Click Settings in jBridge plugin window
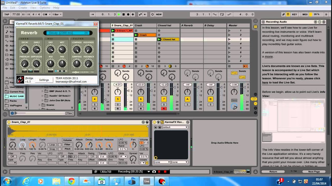This screenshot has width=332, height=186. pyautogui.click(x=44, y=80)
